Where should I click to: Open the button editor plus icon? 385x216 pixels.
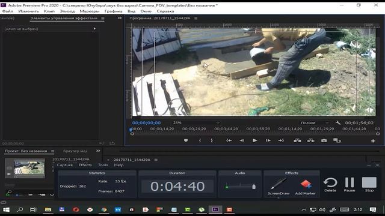[x=373, y=141]
